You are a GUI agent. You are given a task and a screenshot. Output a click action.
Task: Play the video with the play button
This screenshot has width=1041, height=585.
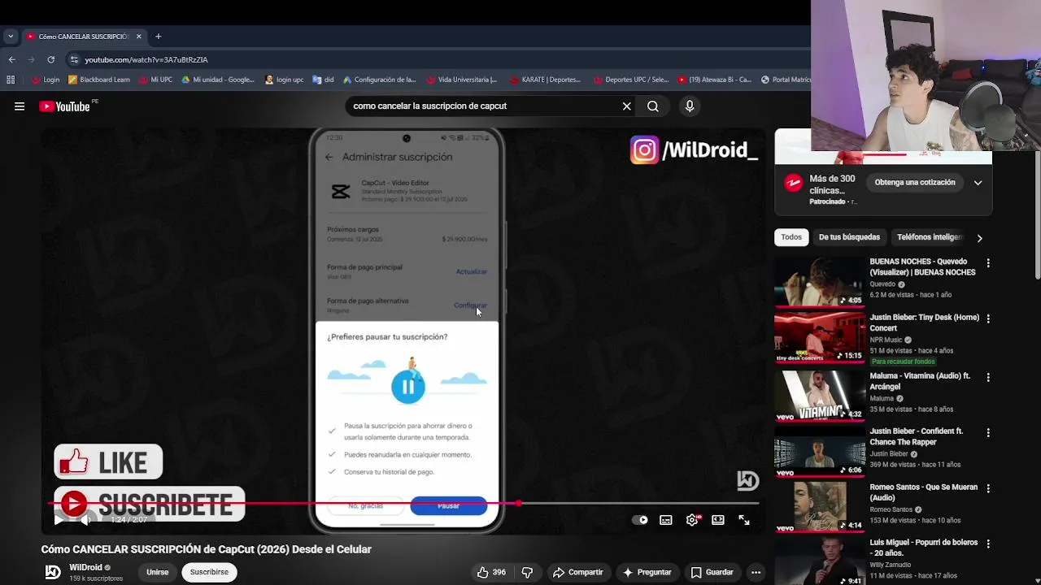(58, 520)
